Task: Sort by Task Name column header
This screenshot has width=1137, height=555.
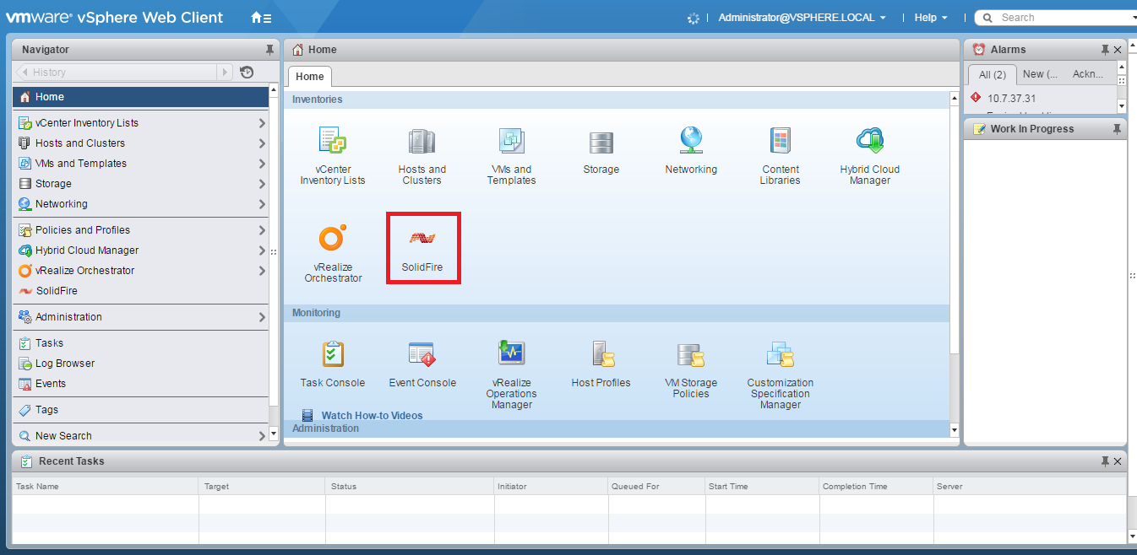Action: pos(106,487)
